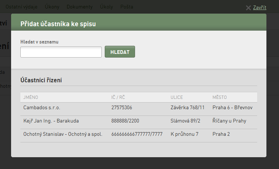Click the ULICE column header
279x169 pixels.
click(x=177, y=97)
